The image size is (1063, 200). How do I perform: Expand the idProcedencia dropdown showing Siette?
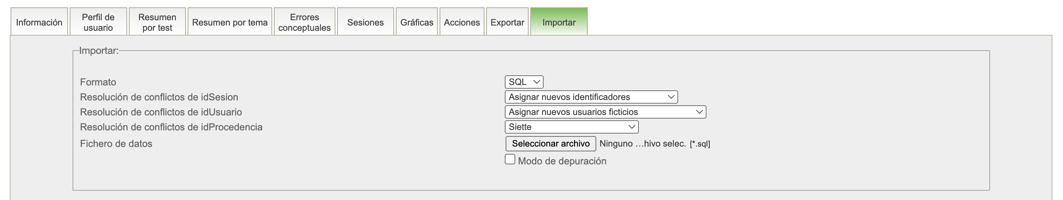pyautogui.click(x=571, y=127)
